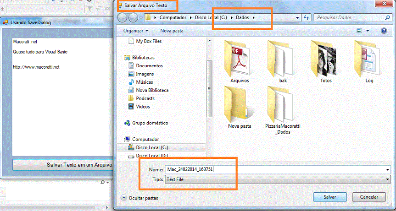
Task: Click the help question mark icon
Action: (x=384, y=31)
